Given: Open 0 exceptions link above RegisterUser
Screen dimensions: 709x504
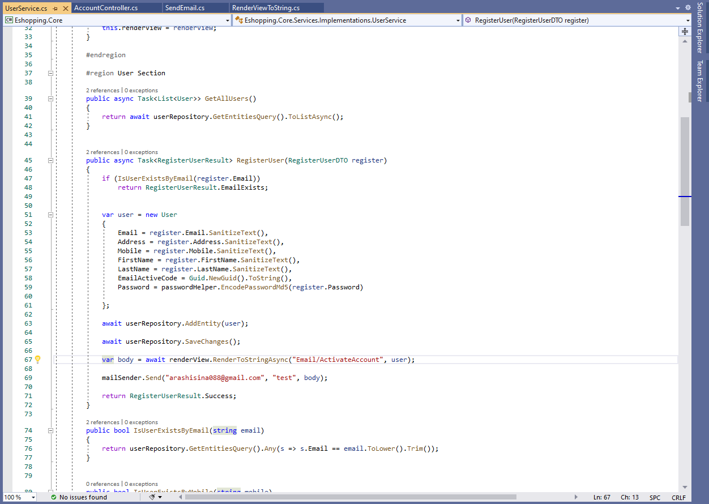Looking at the screenshot, I should tap(141, 152).
